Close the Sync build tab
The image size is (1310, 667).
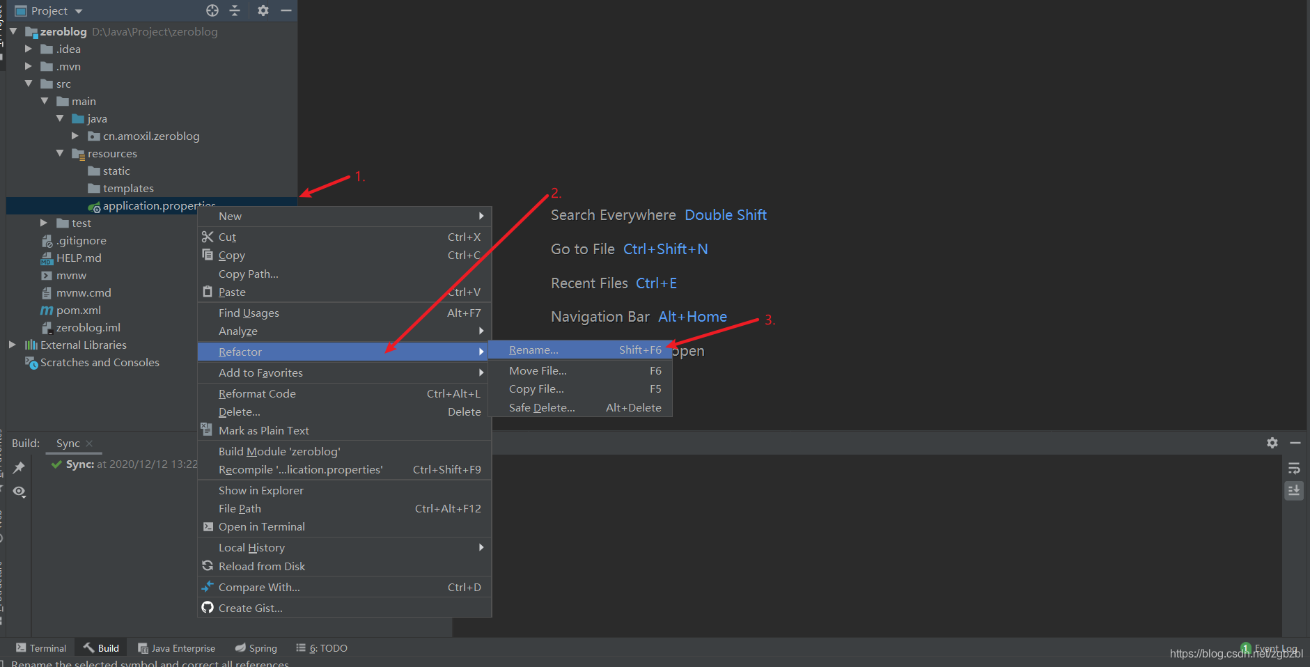(x=89, y=444)
